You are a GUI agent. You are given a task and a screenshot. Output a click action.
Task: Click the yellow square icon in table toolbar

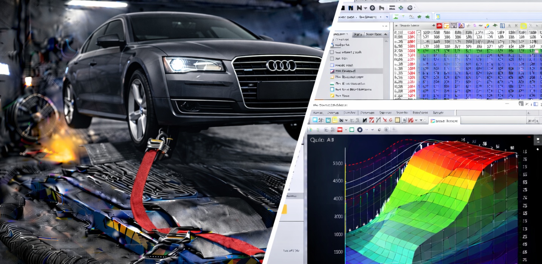tap(524, 26)
